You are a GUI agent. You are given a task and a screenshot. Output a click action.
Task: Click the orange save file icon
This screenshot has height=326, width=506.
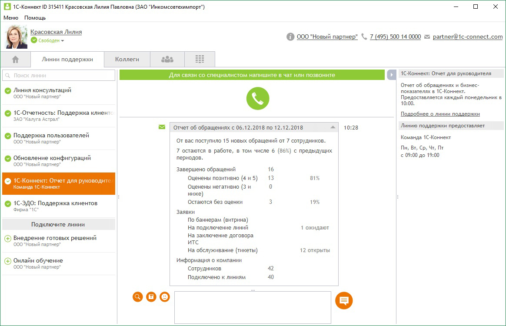coord(151,297)
